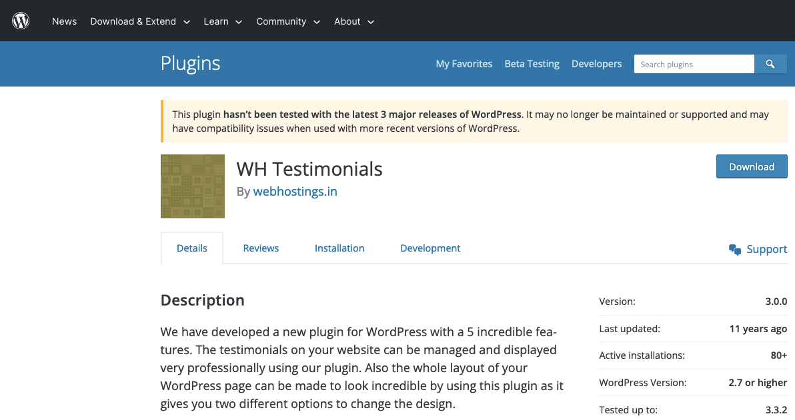The width and height of the screenshot is (795, 420).
Task: Click the Plugins header title
Action: click(x=190, y=63)
